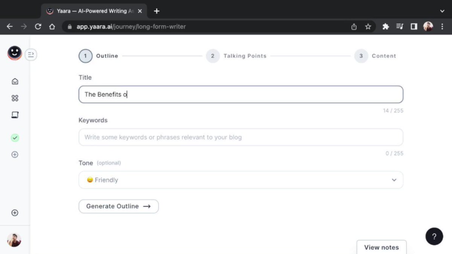Screen dimensions: 452x254
Task: Toggle the sidebar expand button
Action: pyautogui.click(x=31, y=55)
